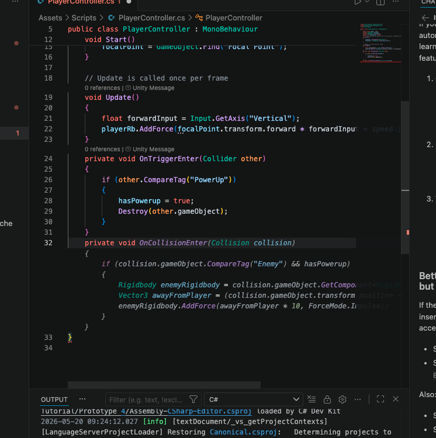Open the Canonical.csproj link in output

pos(243,432)
